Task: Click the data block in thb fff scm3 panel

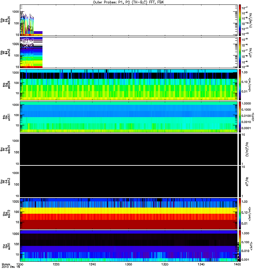Action: tap(31, 52)
